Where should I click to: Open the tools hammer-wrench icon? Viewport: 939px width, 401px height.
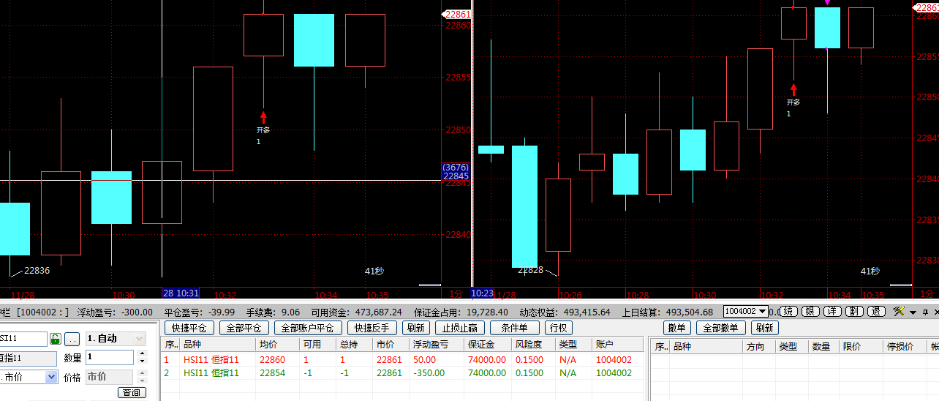(x=899, y=312)
